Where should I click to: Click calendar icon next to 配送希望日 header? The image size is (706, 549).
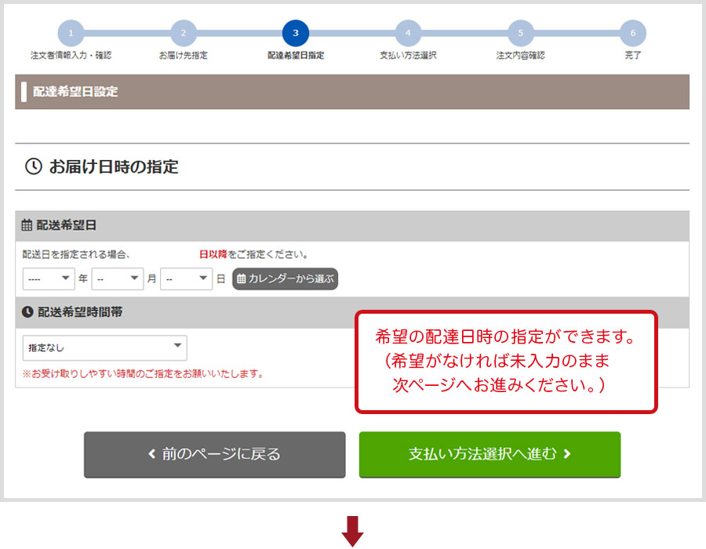pos(27,225)
